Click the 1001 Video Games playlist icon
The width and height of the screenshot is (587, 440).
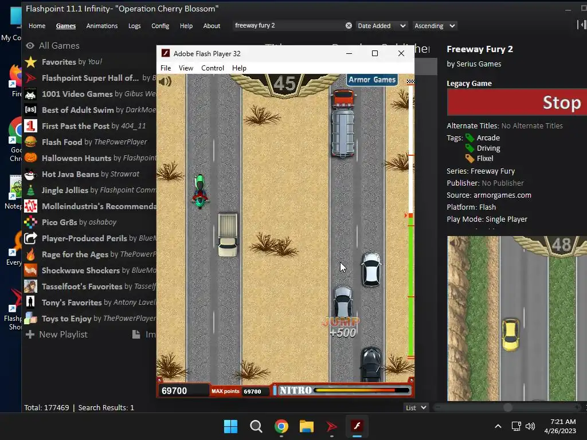31,94
